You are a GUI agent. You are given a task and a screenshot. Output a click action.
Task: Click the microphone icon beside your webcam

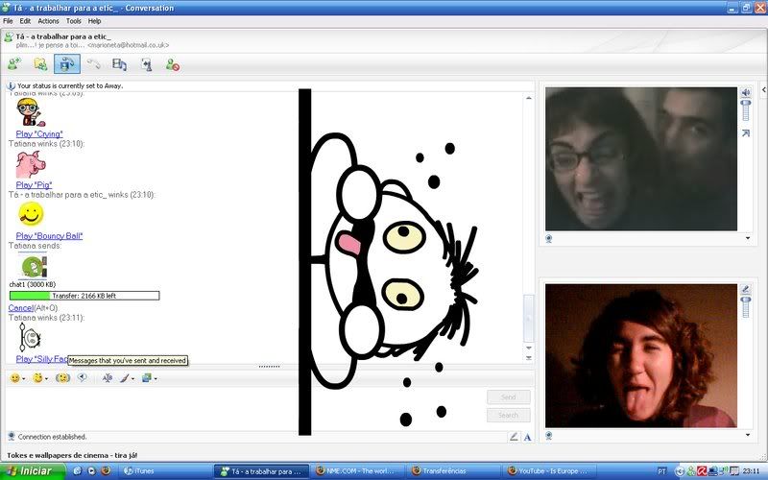click(745, 289)
